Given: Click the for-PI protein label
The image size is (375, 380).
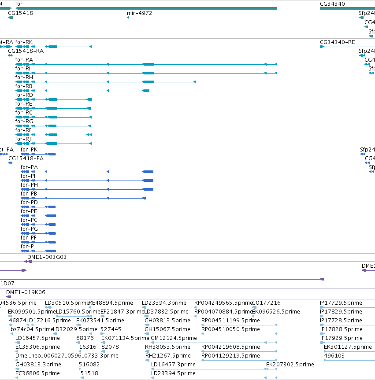Looking at the screenshot, I should pos(28,176).
